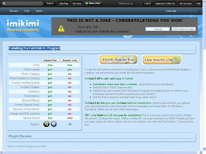This screenshot has width=206, height=154.
Task: Click the green plus Make a Kimi icon
Action: [87, 3]
